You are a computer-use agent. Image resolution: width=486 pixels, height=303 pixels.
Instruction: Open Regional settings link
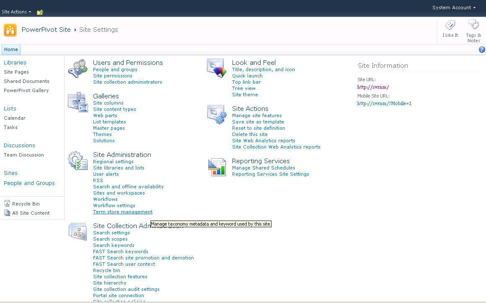coord(113,162)
